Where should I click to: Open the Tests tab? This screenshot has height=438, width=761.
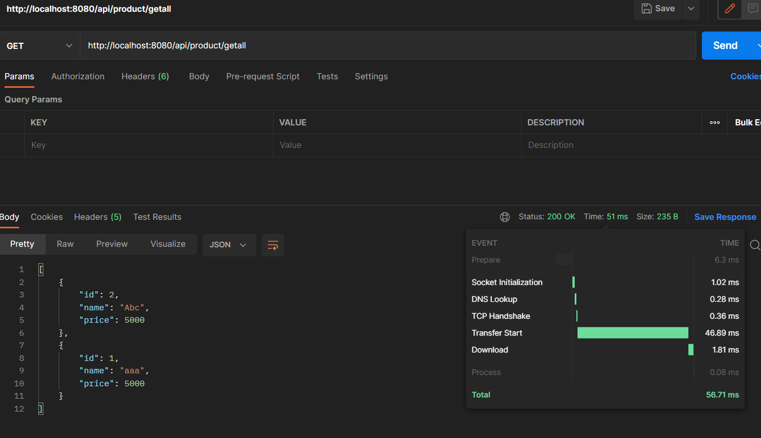[x=327, y=76]
